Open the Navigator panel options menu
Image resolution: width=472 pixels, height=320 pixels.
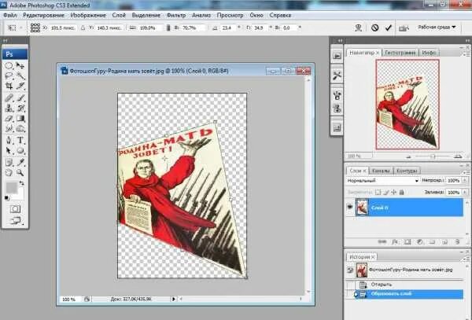[466, 53]
